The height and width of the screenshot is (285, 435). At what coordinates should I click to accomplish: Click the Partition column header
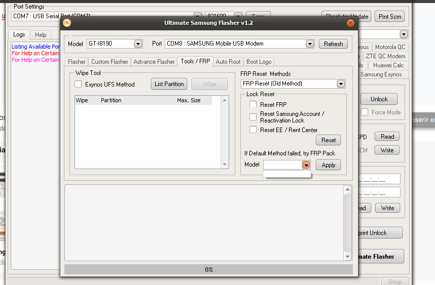click(111, 100)
